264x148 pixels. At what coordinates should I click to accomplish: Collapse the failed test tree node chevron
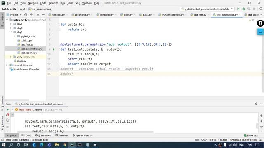click(12, 115)
